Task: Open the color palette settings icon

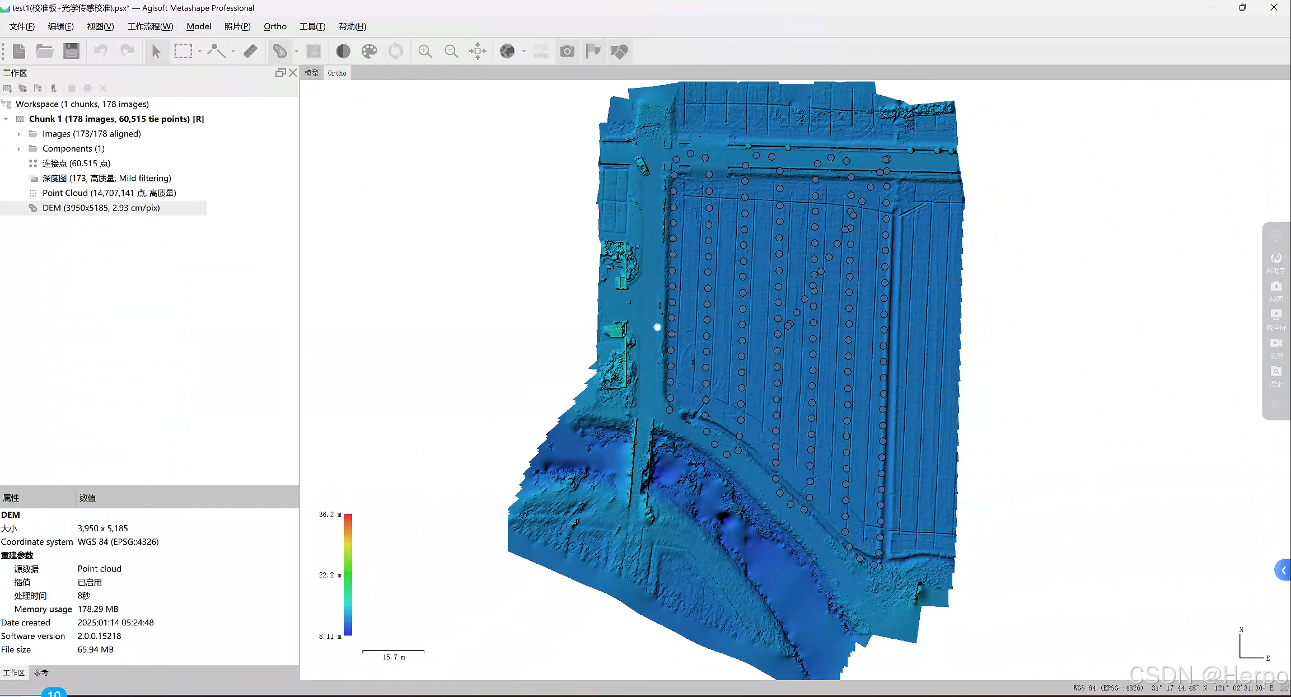Action: [x=369, y=52]
